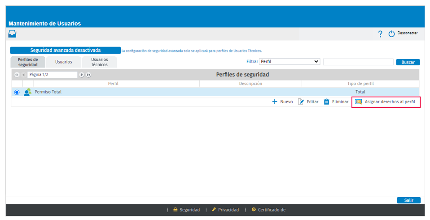Viewport: 430px width, 220px height.
Task: Click the Nuevo label
Action: click(x=286, y=102)
